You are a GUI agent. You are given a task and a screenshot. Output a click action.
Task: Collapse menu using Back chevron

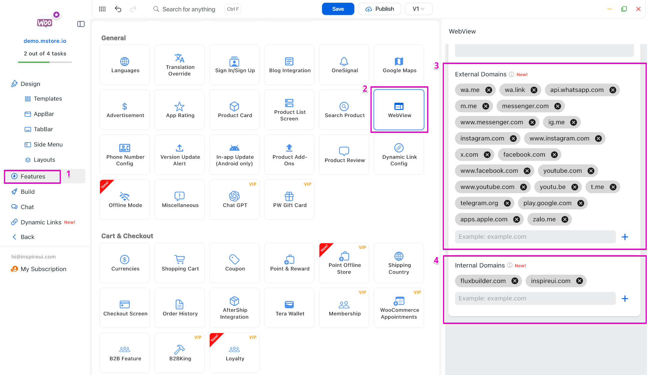click(x=14, y=237)
